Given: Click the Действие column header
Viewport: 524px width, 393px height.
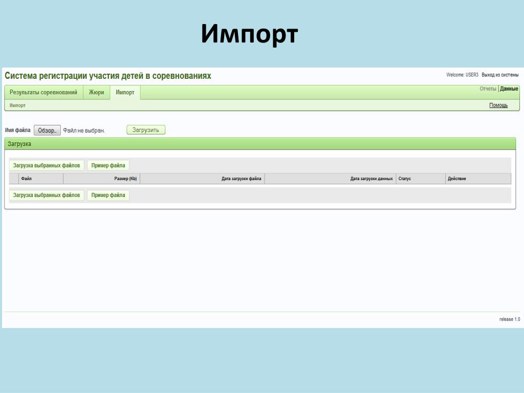Looking at the screenshot, I should pos(478,179).
